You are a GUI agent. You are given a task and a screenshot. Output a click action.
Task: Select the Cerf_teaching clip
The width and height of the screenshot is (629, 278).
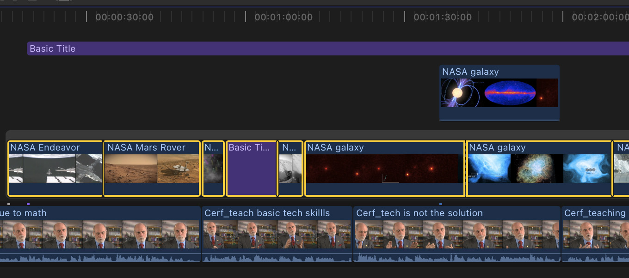point(595,234)
